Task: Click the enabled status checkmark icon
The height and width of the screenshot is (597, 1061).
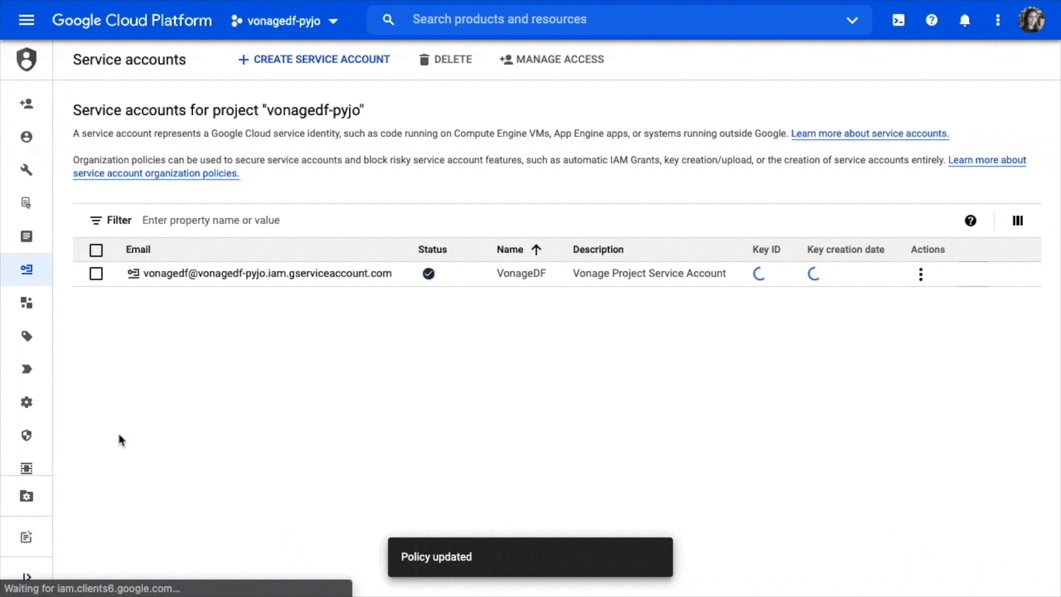Action: coord(428,274)
